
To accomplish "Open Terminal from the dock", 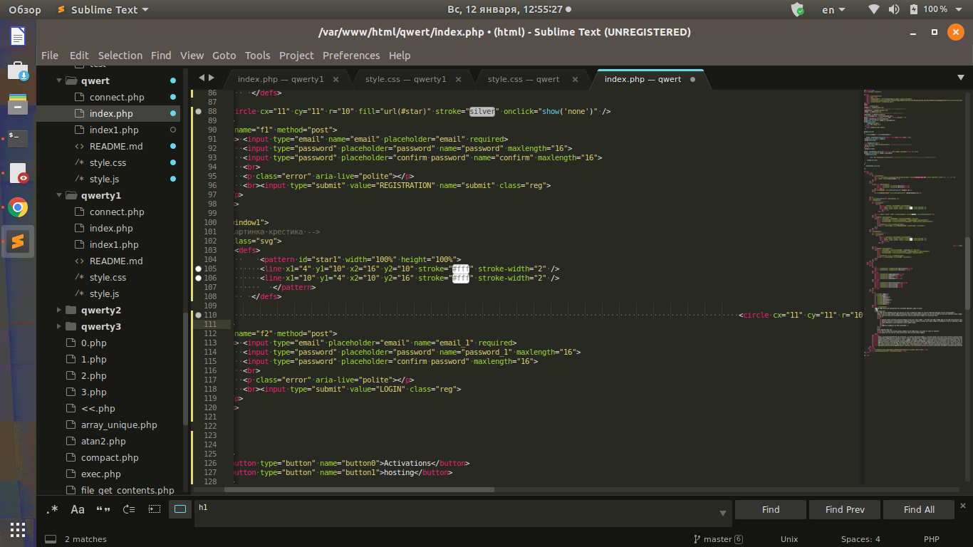I will coord(18,138).
